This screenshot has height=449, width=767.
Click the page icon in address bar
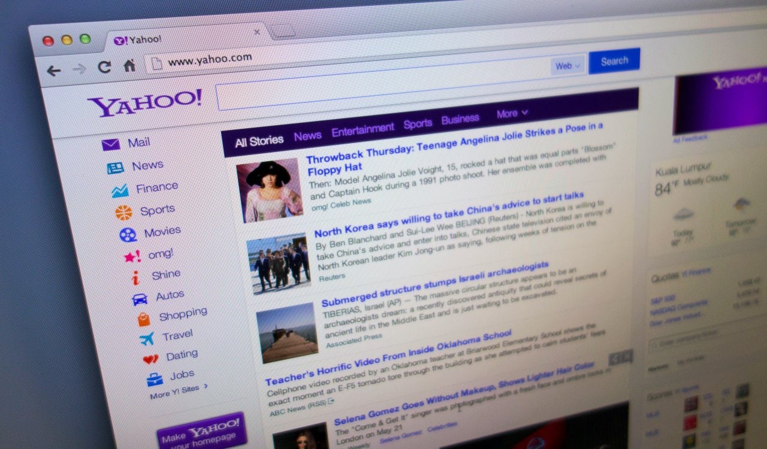pos(157,63)
